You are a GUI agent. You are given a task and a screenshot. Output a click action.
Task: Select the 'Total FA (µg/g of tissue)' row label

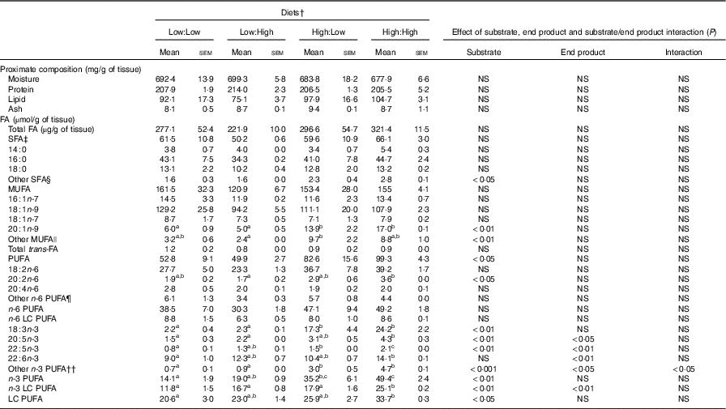(51, 132)
